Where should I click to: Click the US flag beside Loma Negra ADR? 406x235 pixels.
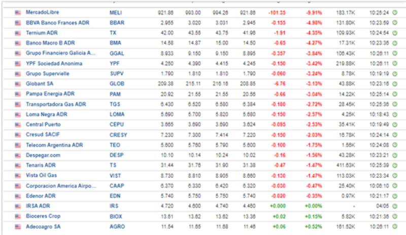18,114
